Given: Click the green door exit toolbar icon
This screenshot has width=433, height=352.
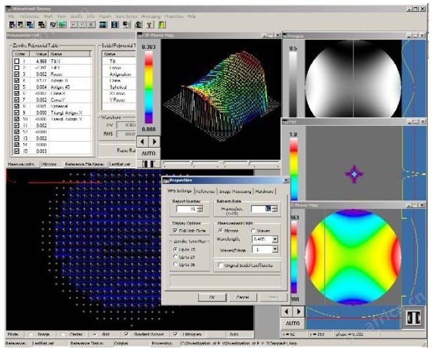Looking at the screenshot, I should click(x=161, y=25).
